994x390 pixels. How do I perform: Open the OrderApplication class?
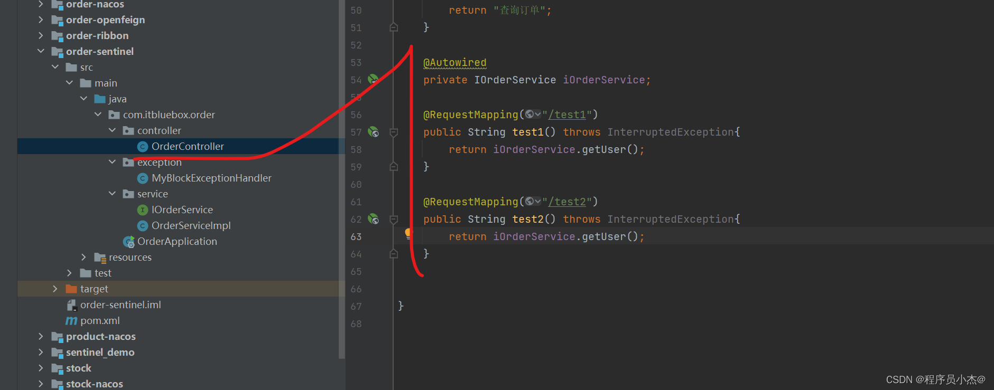coord(177,241)
